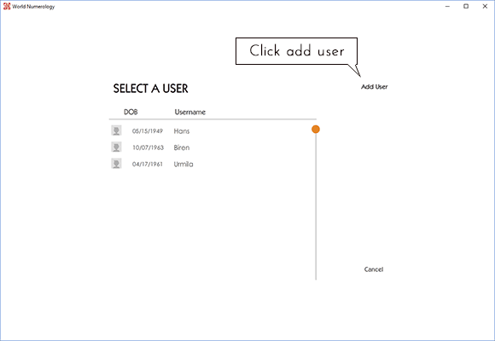Click the orange scrollbar handle

(316, 129)
